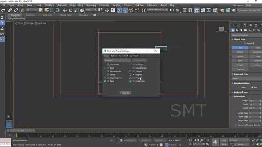This screenshot has width=262, height=147.
Task: Go to the end frame
Action: (207, 140)
